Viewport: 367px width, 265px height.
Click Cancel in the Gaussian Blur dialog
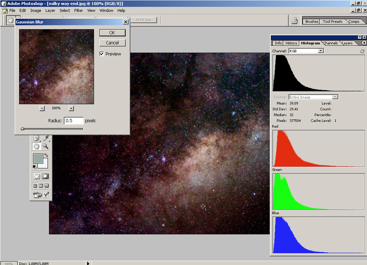coord(112,43)
